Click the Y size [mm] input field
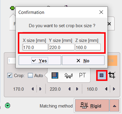 pos(62,47)
